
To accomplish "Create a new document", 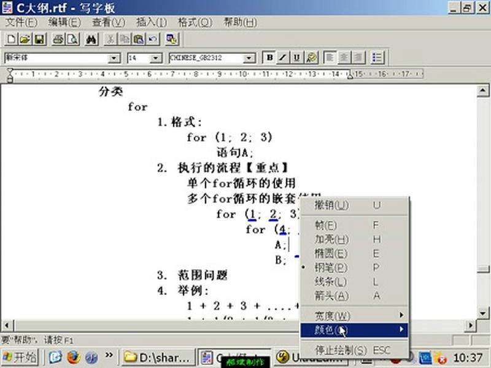I will pyautogui.click(x=10, y=39).
